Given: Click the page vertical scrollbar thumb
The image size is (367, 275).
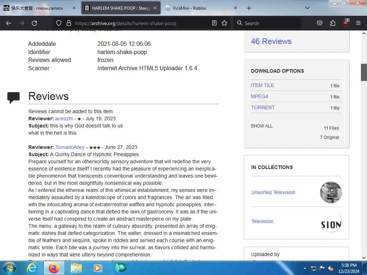Looking at the screenshot, I should [364, 72].
